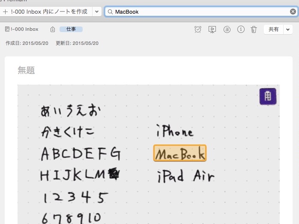The height and width of the screenshot is (224, 299).
Task: Click the reminder alarm clock icon
Action: click(x=198, y=29)
